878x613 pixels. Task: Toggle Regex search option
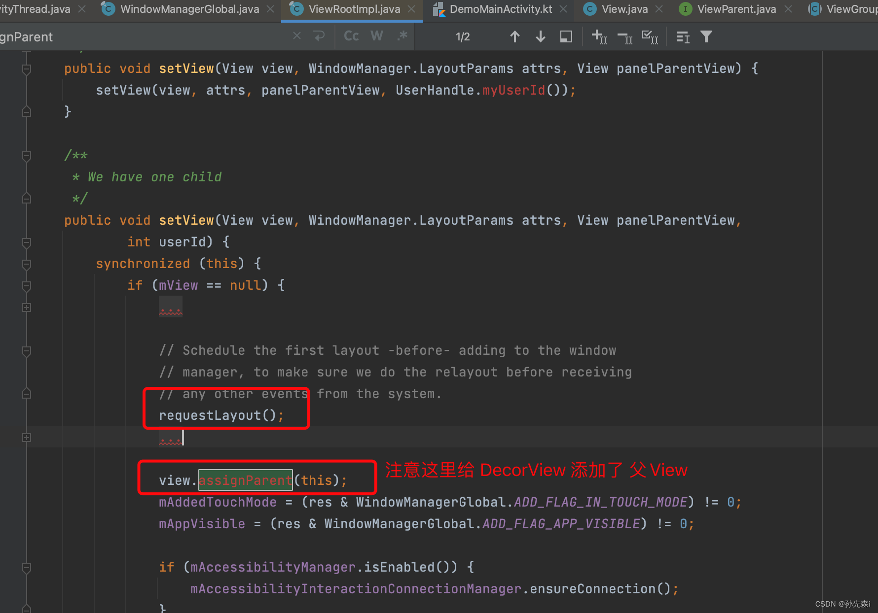(402, 36)
